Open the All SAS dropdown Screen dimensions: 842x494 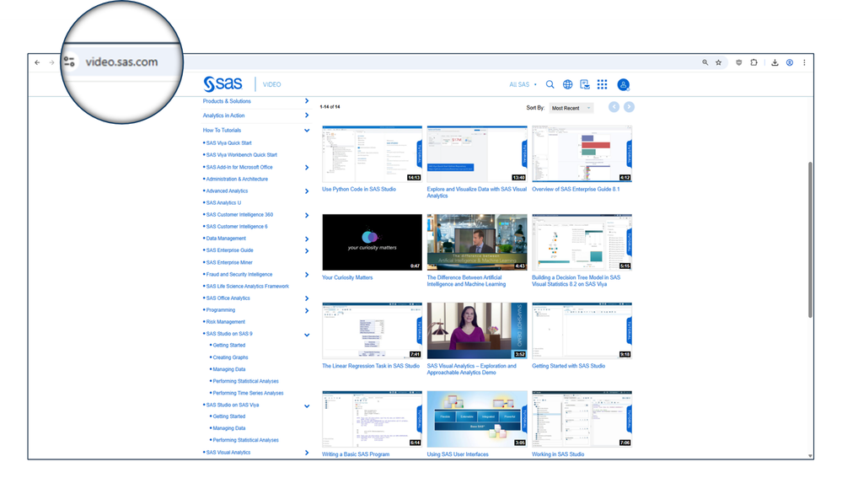(523, 84)
